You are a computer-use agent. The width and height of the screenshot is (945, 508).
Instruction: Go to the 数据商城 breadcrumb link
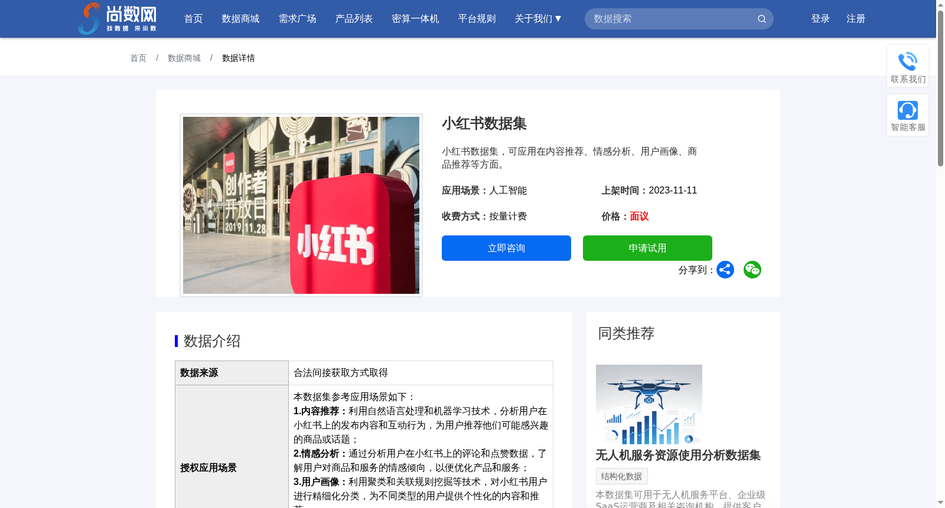[184, 58]
